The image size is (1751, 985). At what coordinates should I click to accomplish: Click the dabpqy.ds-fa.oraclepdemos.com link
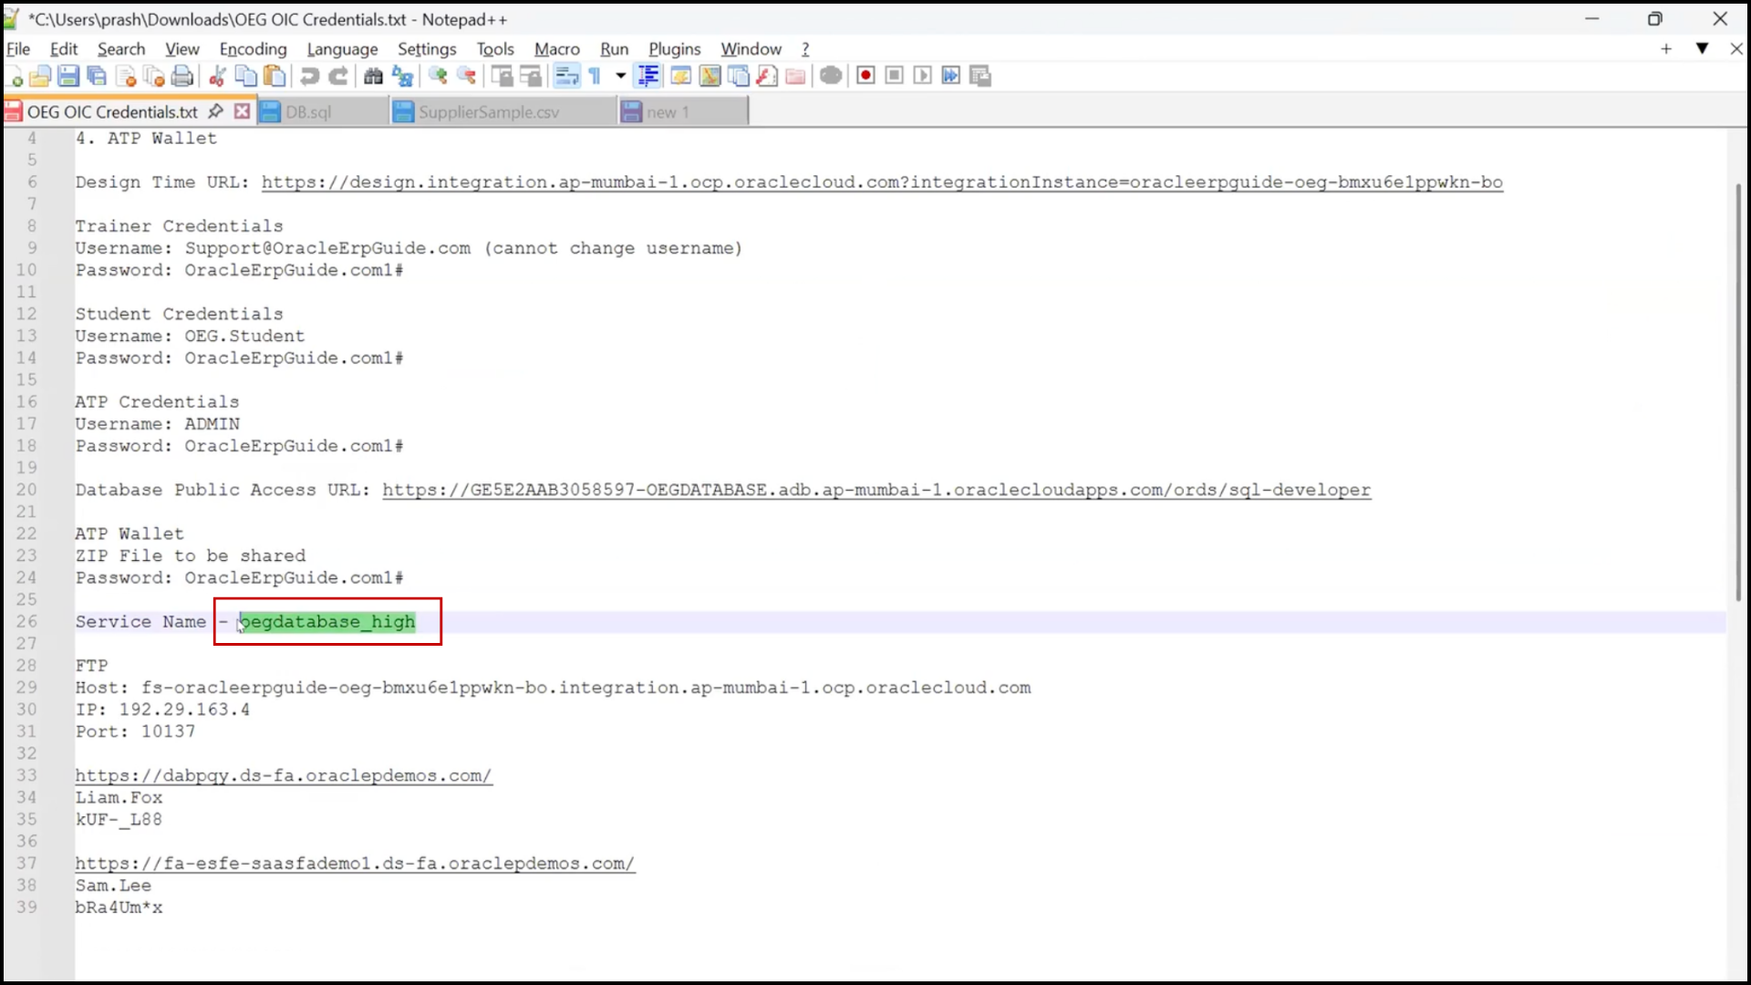[284, 776]
